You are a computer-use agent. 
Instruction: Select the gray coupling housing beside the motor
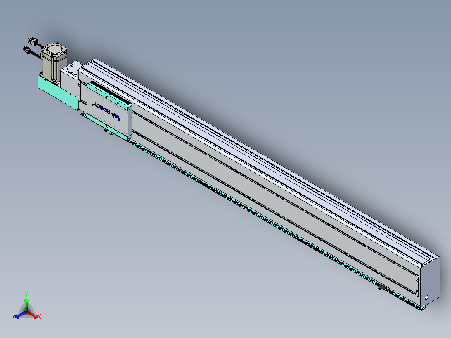tap(70, 78)
